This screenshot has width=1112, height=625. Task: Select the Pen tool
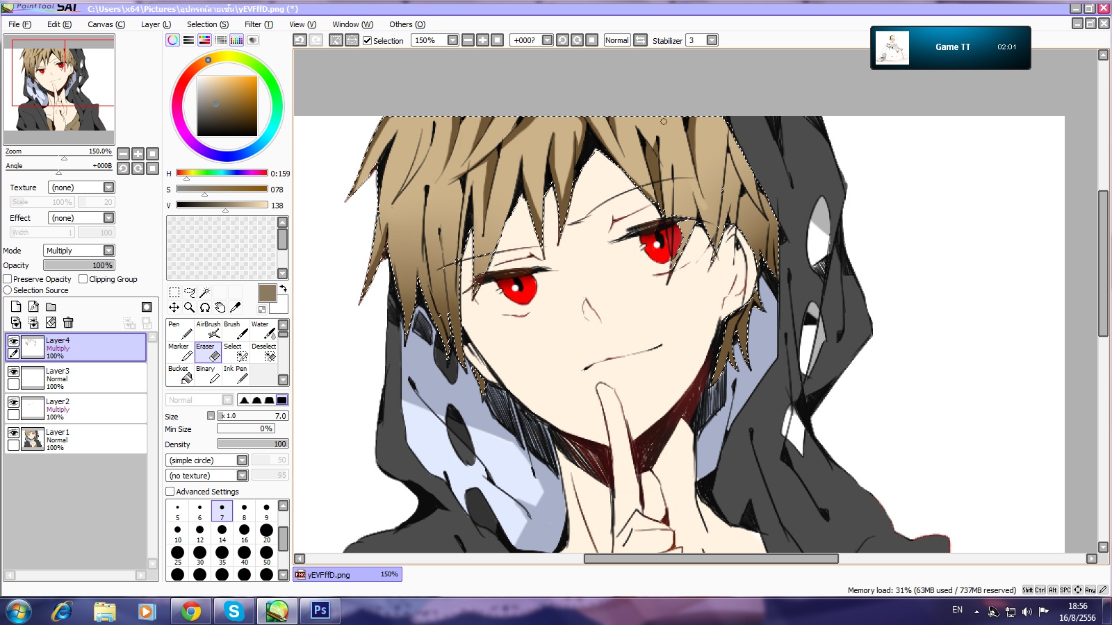pos(180,330)
